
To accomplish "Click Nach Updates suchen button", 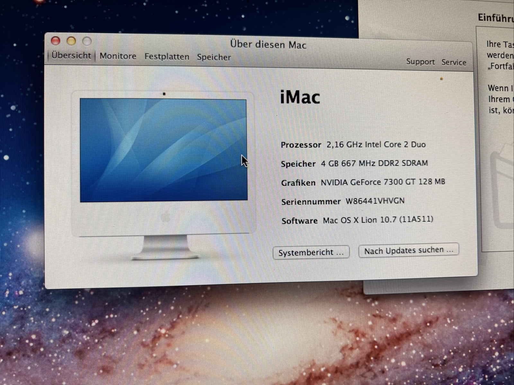I will (409, 250).
